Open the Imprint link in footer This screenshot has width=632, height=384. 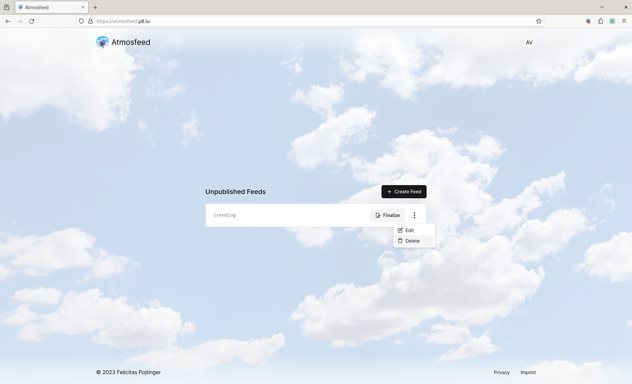point(528,372)
